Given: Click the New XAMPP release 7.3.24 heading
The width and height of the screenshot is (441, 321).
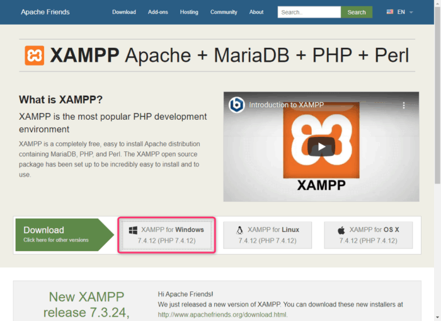Looking at the screenshot, I should pos(86,305).
